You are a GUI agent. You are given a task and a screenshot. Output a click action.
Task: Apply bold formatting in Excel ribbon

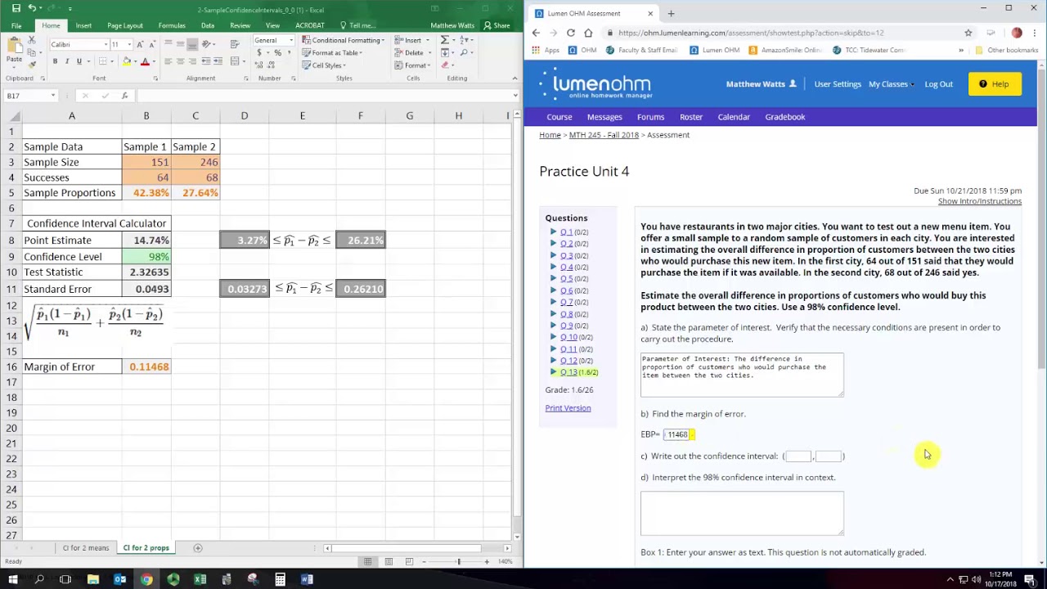click(55, 61)
